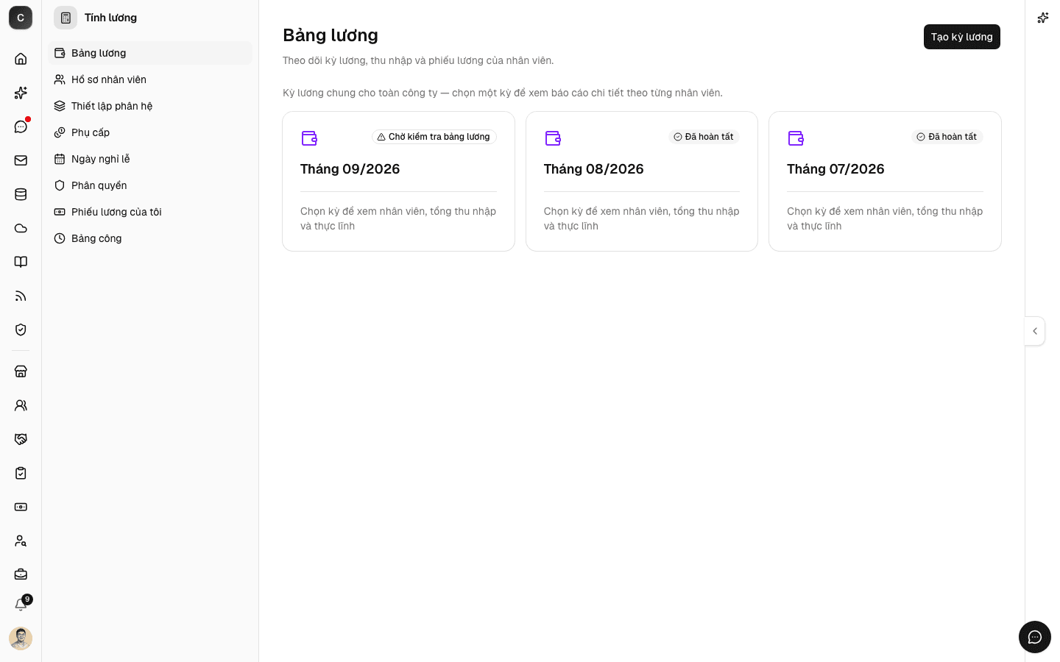Select Bảng lương in sidebar menu
The image size is (1060, 662).
pos(150,53)
